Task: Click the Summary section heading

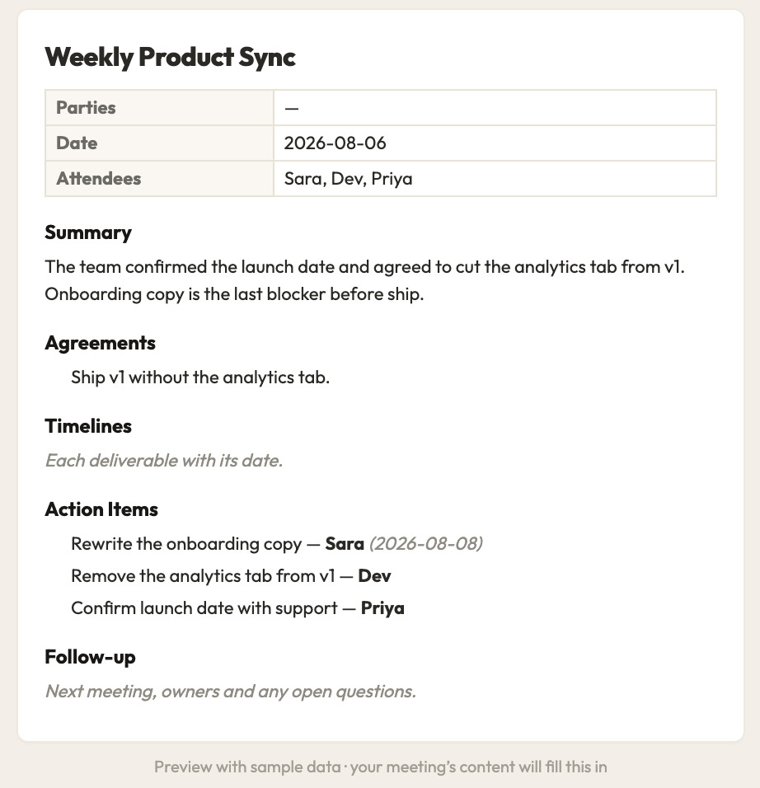Action: tap(88, 232)
